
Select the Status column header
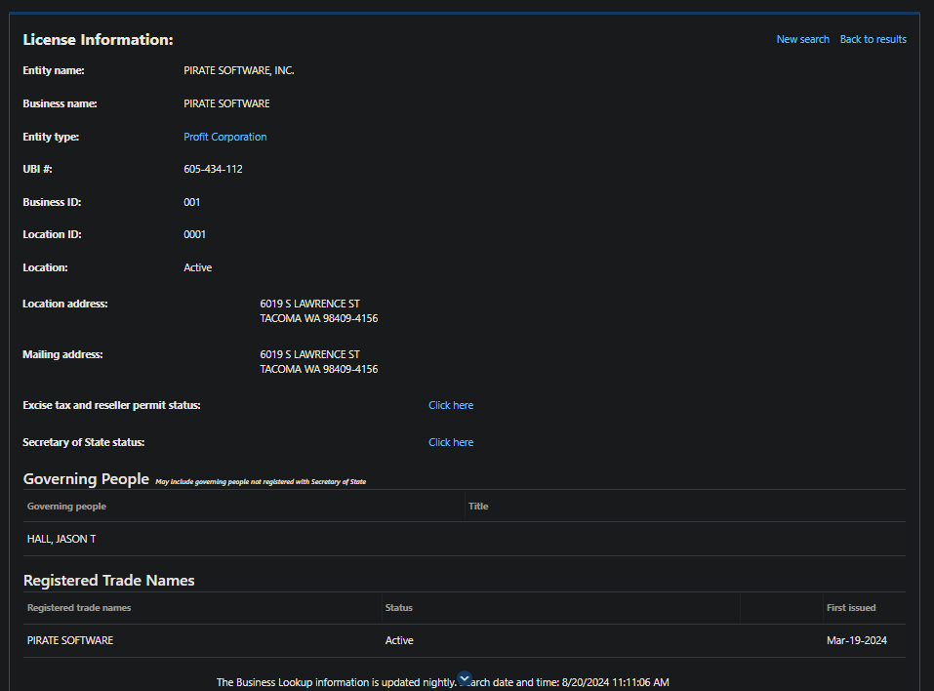399,608
